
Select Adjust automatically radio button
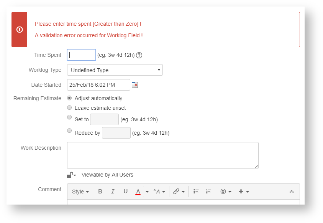click(69, 98)
